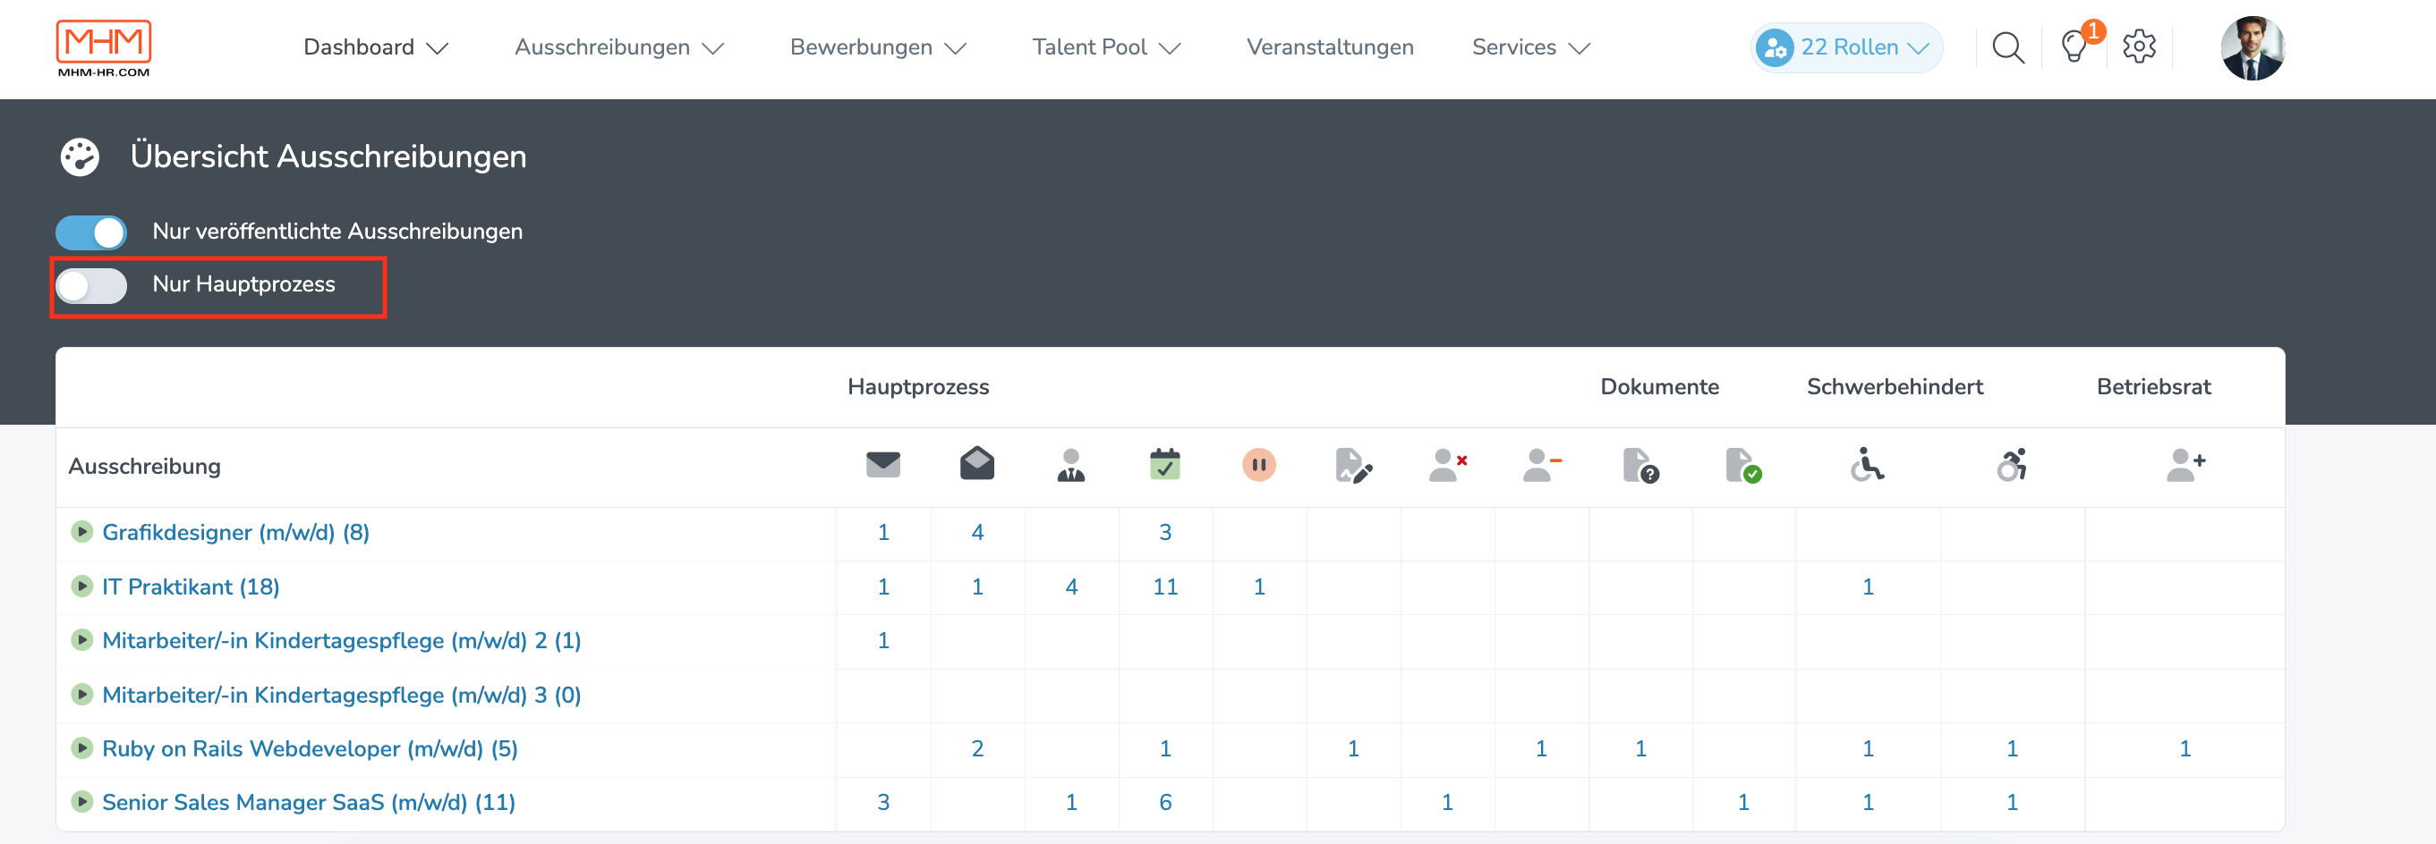The height and width of the screenshot is (844, 2436).
Task: Open Mitarbeiter/-in Kindertagespflege (m/w/d) 2 (1) link
Action: (341, 641)
